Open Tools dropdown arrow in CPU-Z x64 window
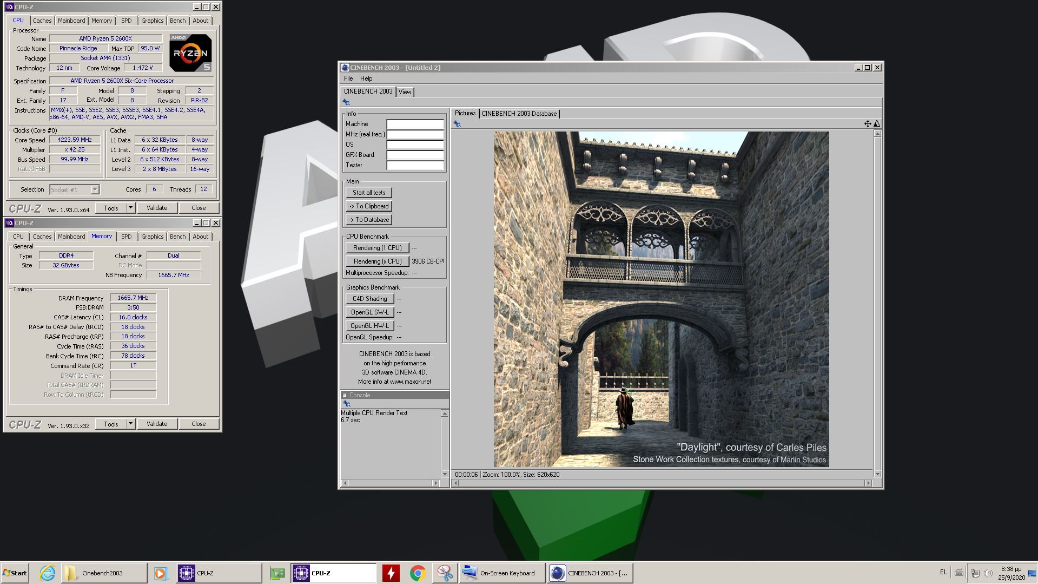 point(130,208)
